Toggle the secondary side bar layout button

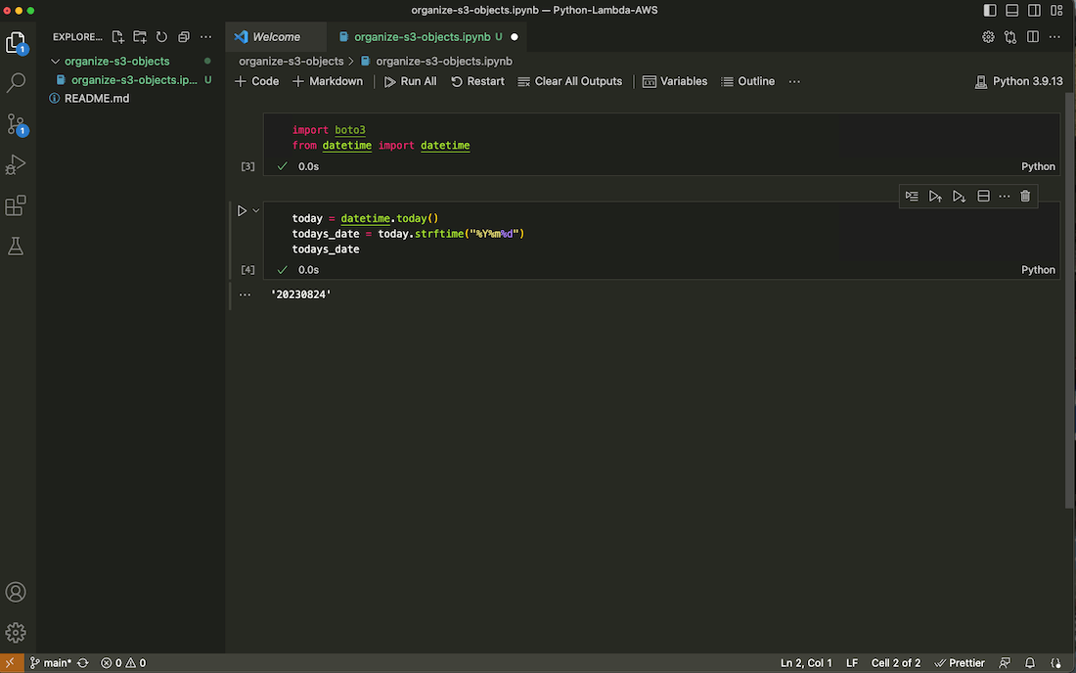[1034, 10]
